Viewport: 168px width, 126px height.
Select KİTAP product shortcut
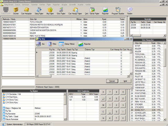click(x=148, y=46)
